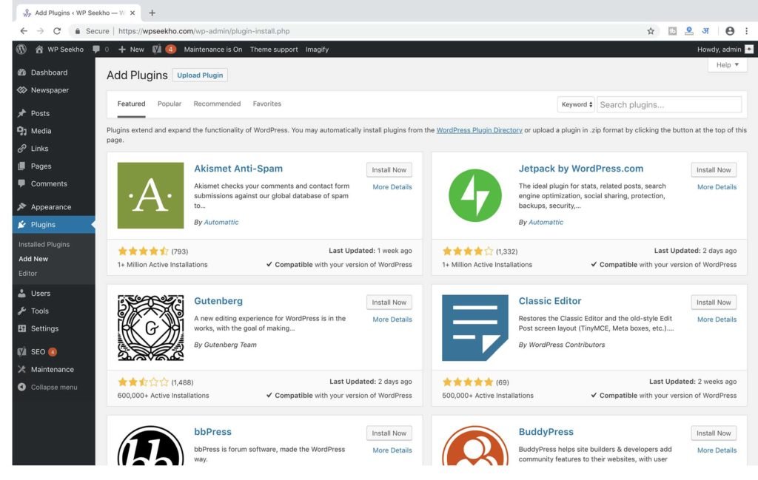
Task: Click the Jetpack plugin logo
Action: tap(475, 195)
